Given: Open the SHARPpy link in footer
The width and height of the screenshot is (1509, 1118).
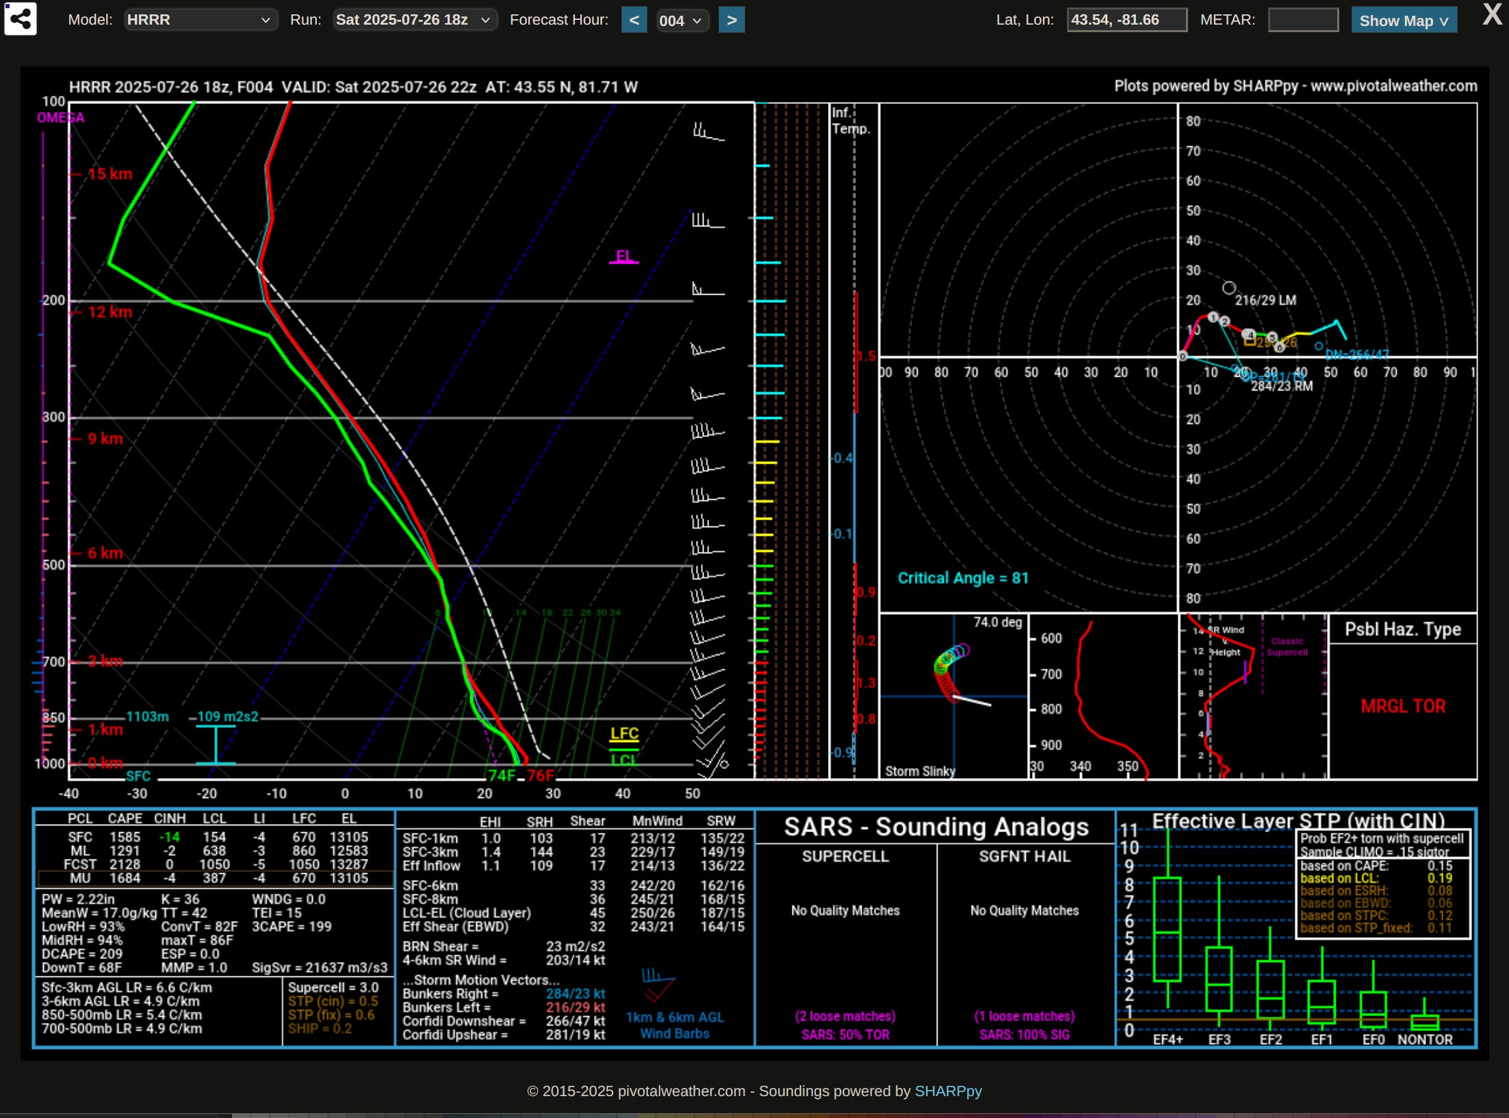Looking at the screenshot, I should pos(948,1091).
